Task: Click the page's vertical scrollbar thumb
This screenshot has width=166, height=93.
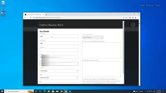Action: click(140, 24)
